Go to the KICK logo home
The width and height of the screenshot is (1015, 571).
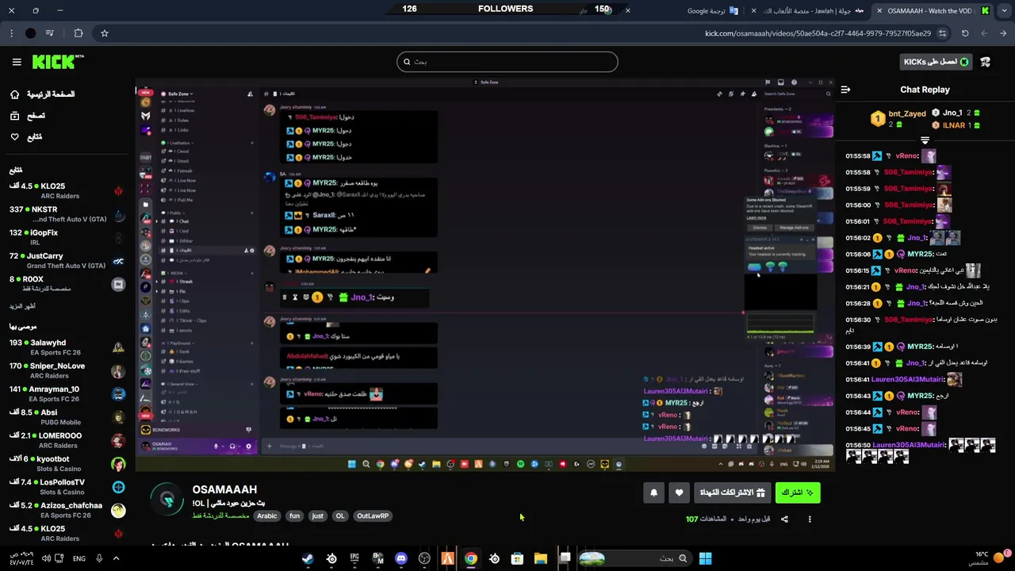58,62
